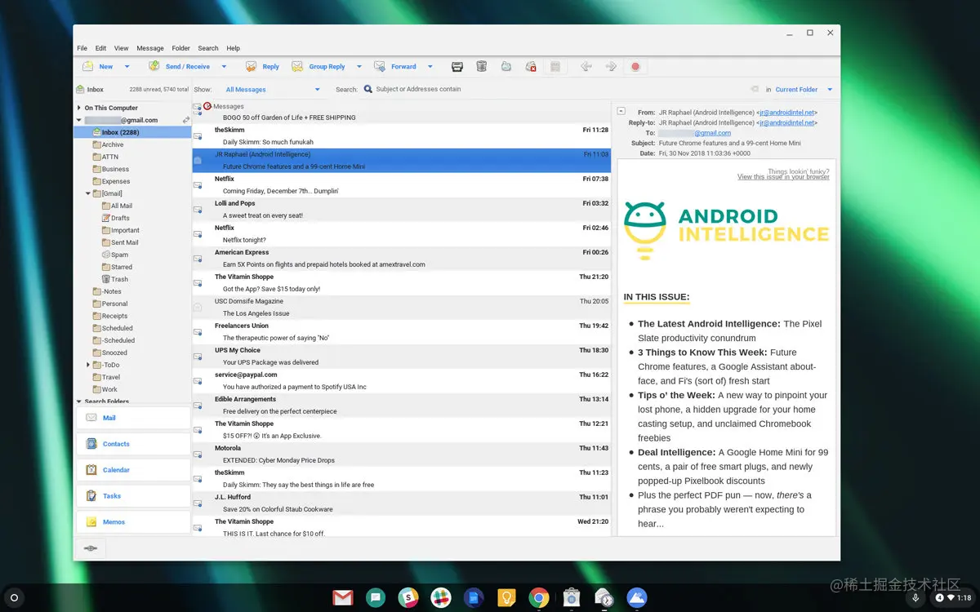The height and width of the screenshot is (612, 980).
Task: Click the search magnifier icon
Action: tap(368, 89)
